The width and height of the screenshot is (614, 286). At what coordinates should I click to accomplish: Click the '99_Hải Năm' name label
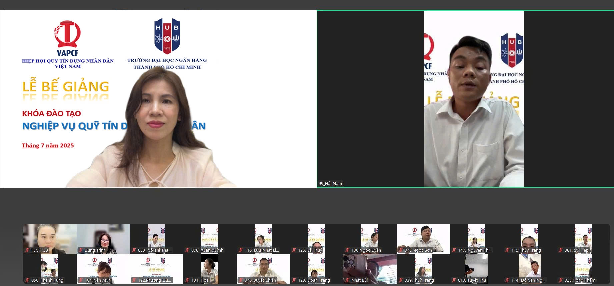[x=330, y=183]
